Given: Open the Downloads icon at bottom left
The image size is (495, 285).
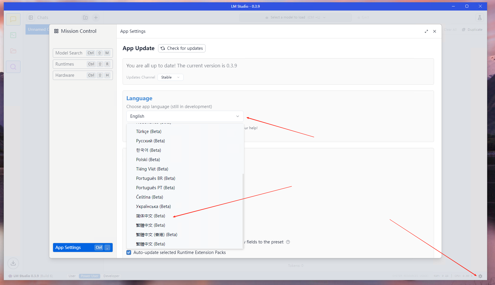Looking at the screenshot, I should tap(13, 263).
